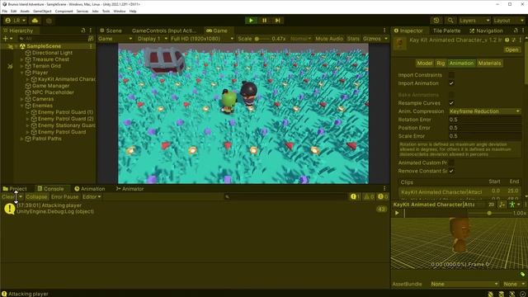Open the Hierarchy panel three-dot options menu
Screen dimensions: 528x297
pos(91,31)
